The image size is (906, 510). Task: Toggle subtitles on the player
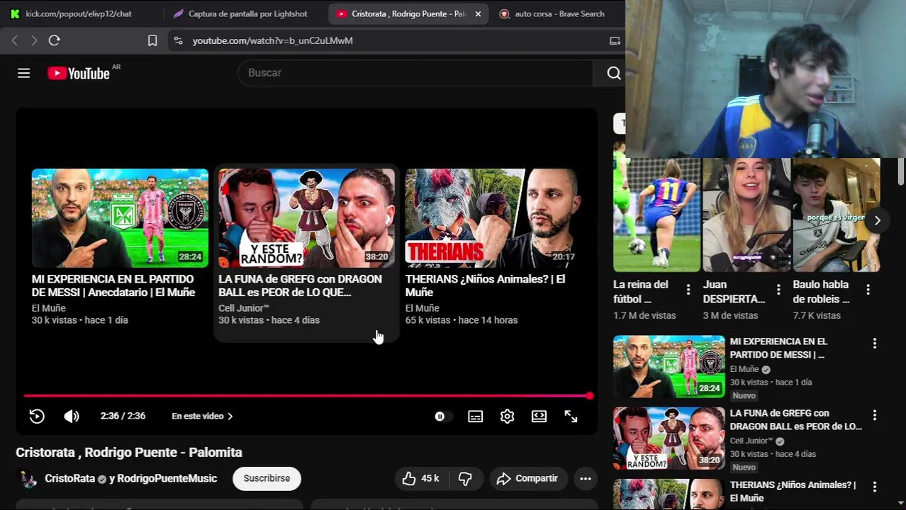pos(475,416)
